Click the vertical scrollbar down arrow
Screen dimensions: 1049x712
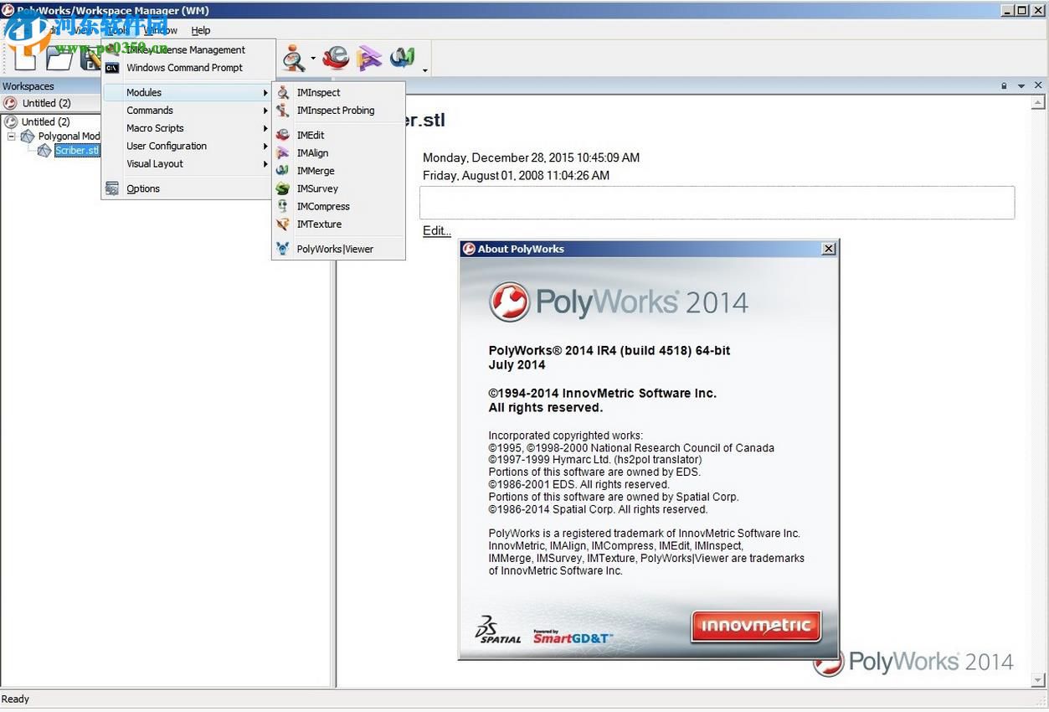(x=1039, y=679)
